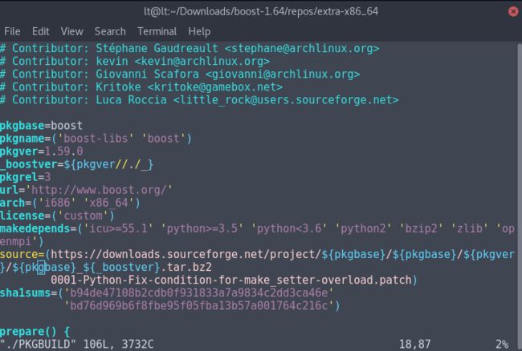Click the pkgbase=boost line

click(x=41, y=126)
